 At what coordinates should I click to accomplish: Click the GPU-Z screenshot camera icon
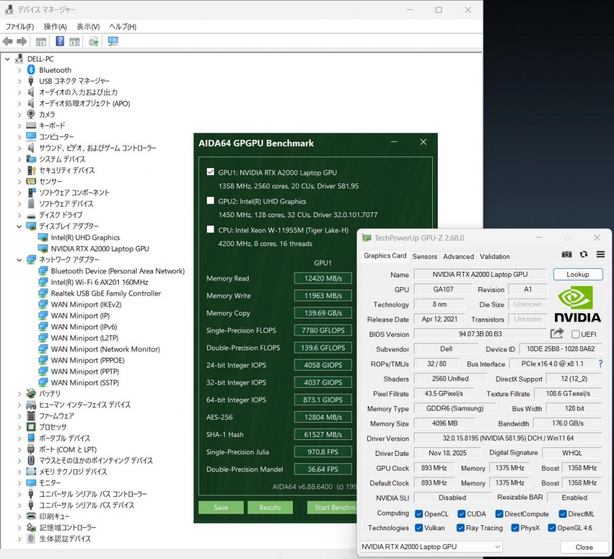point(567,255)
